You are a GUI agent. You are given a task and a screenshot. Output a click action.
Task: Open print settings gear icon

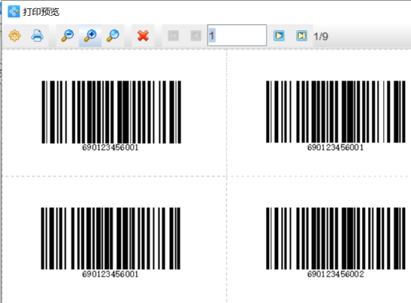[x=14, y=36]
